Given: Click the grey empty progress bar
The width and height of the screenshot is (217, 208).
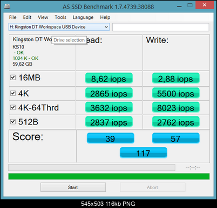Looking at the screenshot, I should point(92,168).
